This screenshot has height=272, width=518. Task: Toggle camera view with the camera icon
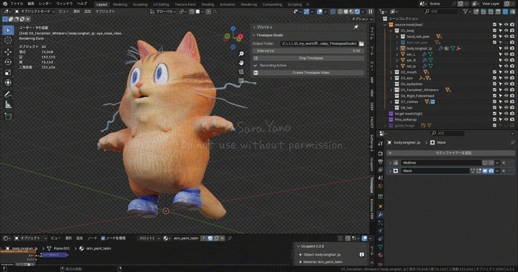pos(241,72)
